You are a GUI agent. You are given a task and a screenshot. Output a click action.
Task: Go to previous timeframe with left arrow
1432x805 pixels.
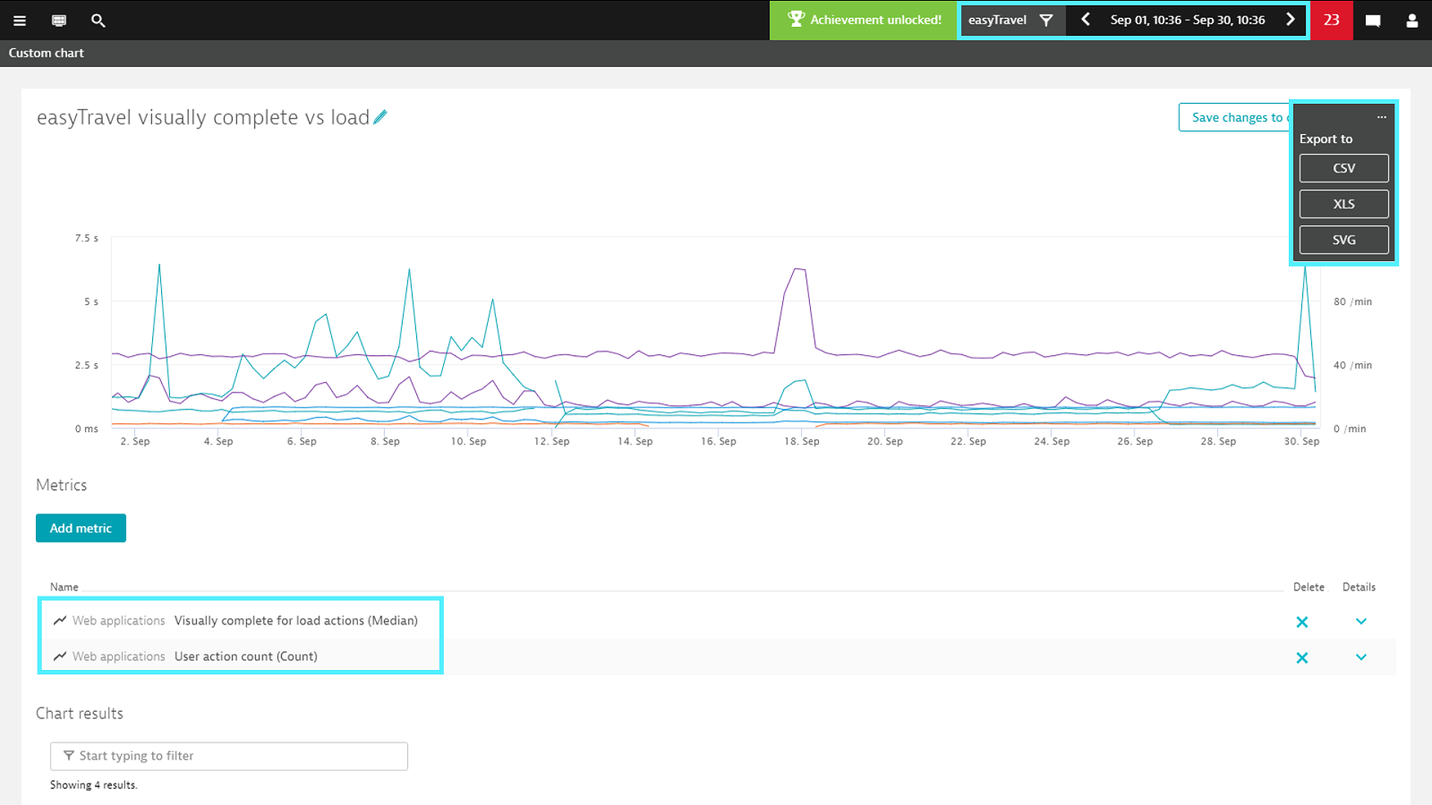(1085, 20)
